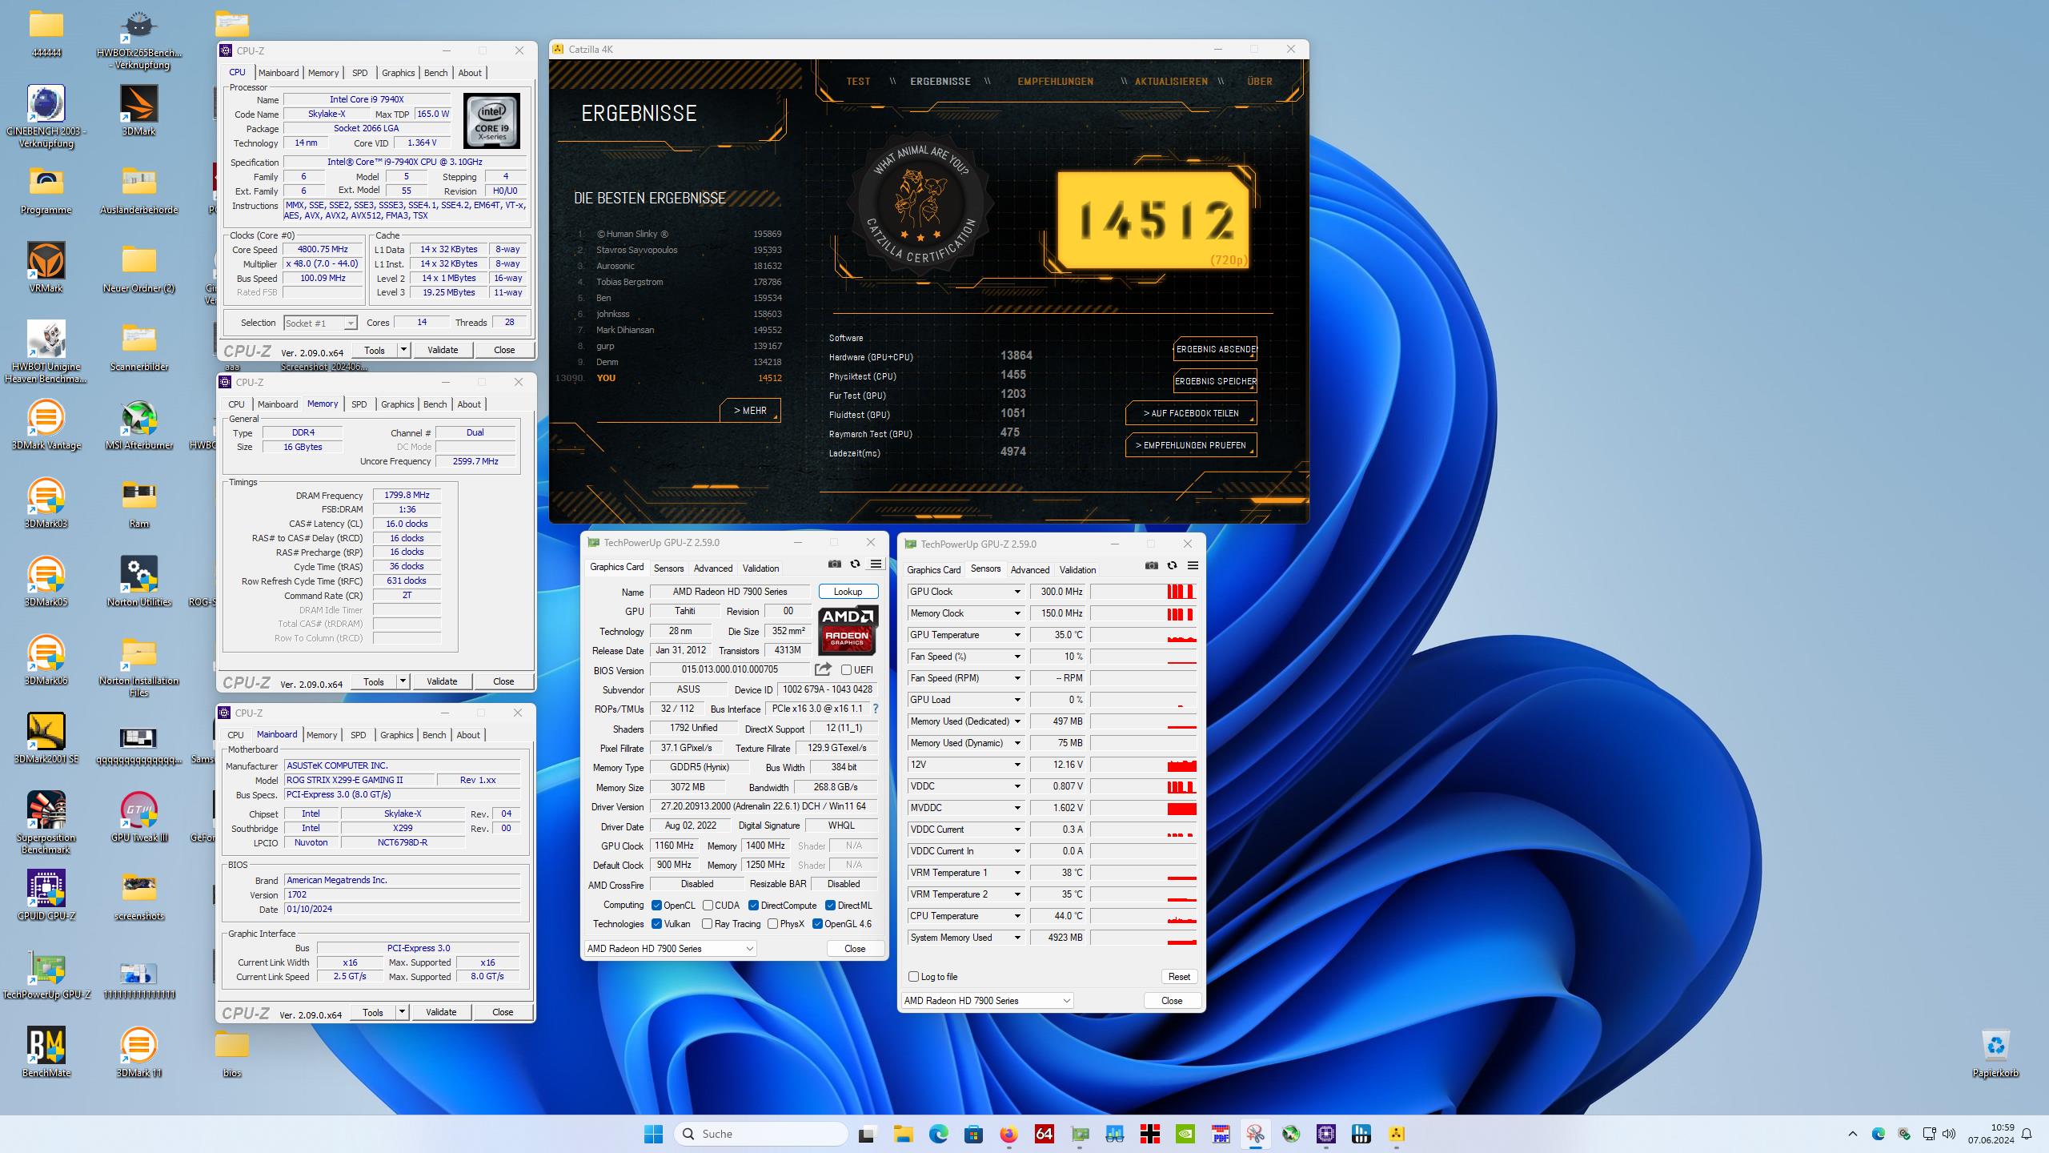The width and height of the screenshot is (2049, 1153).
Task: Open GPU Tweak III desktop icon
Action: point(139,817)
